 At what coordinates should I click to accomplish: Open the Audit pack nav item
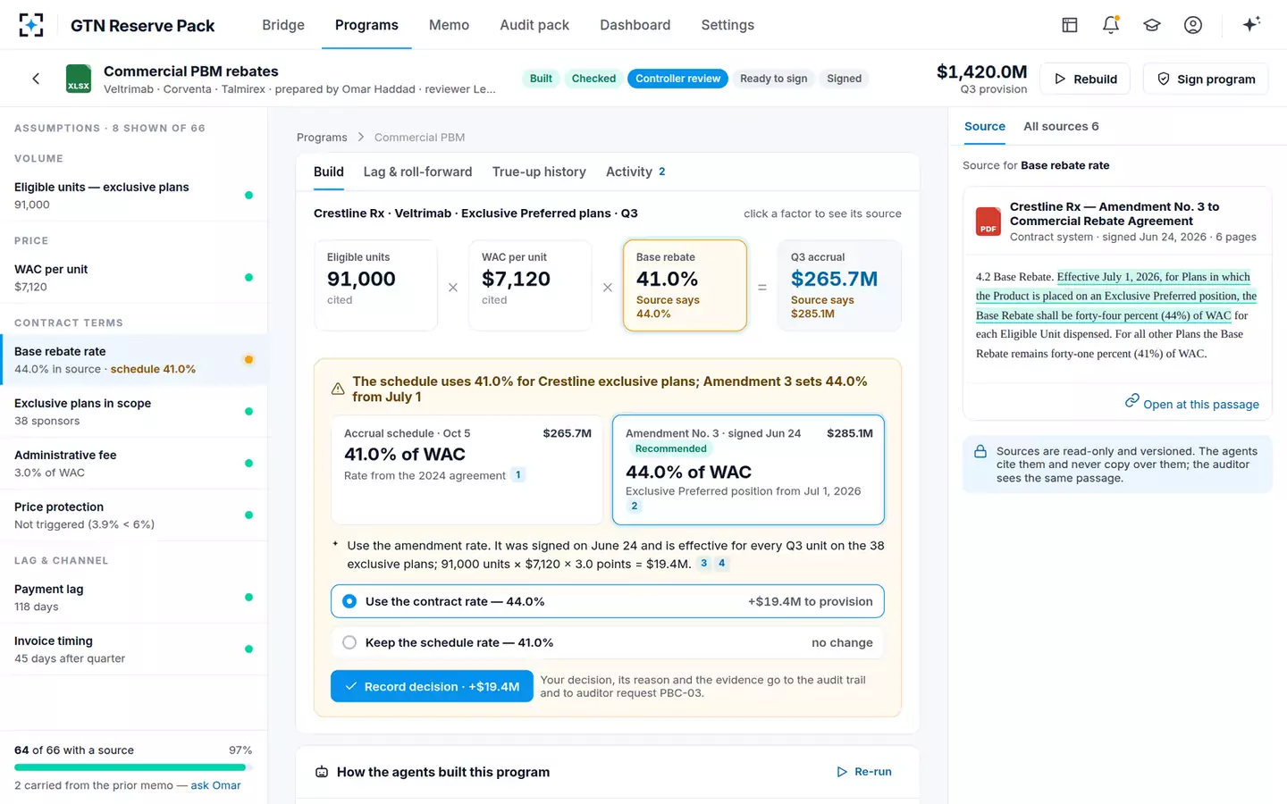coord(534,25)
